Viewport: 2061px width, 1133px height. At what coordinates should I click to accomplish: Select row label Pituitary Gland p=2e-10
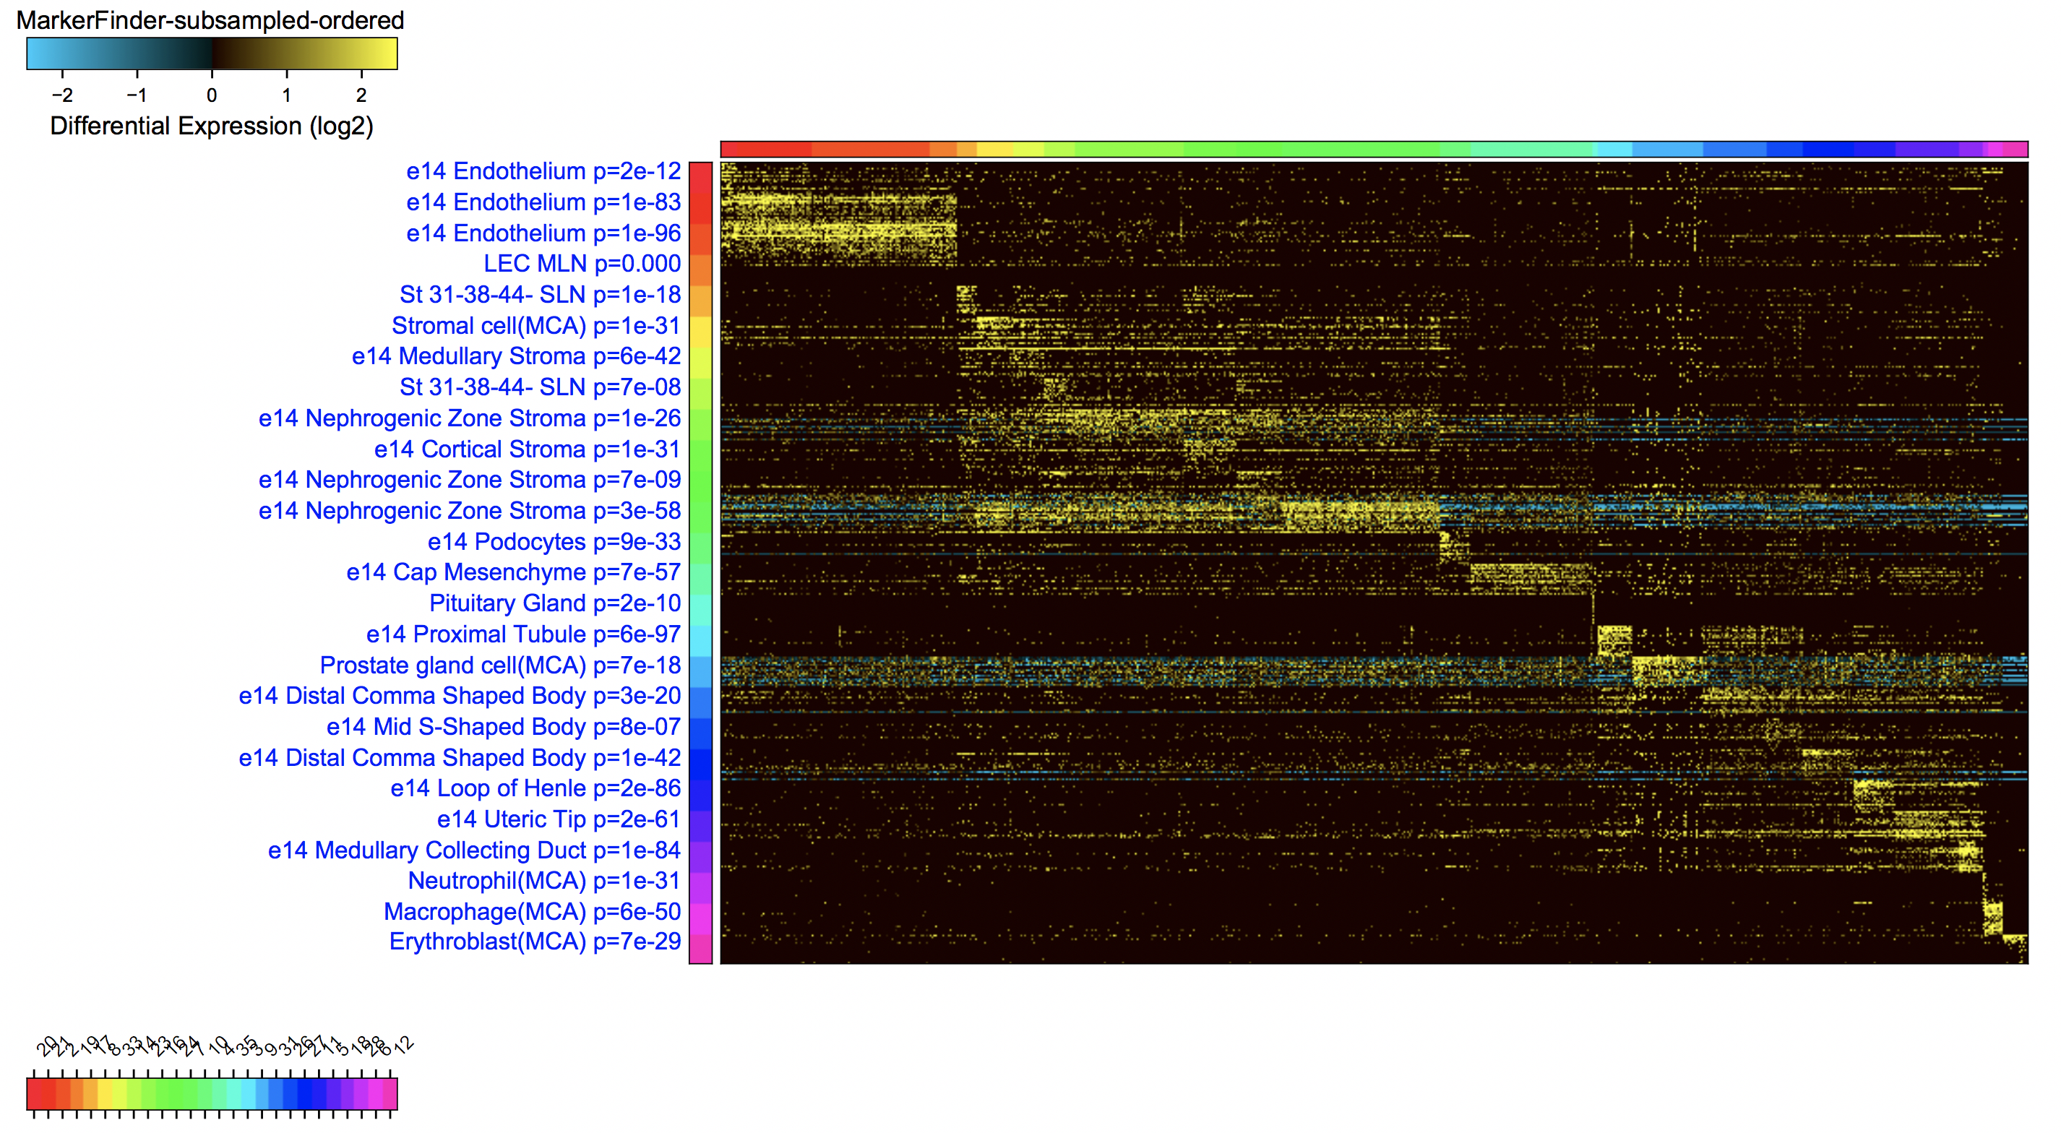click(x=555, y=603)
